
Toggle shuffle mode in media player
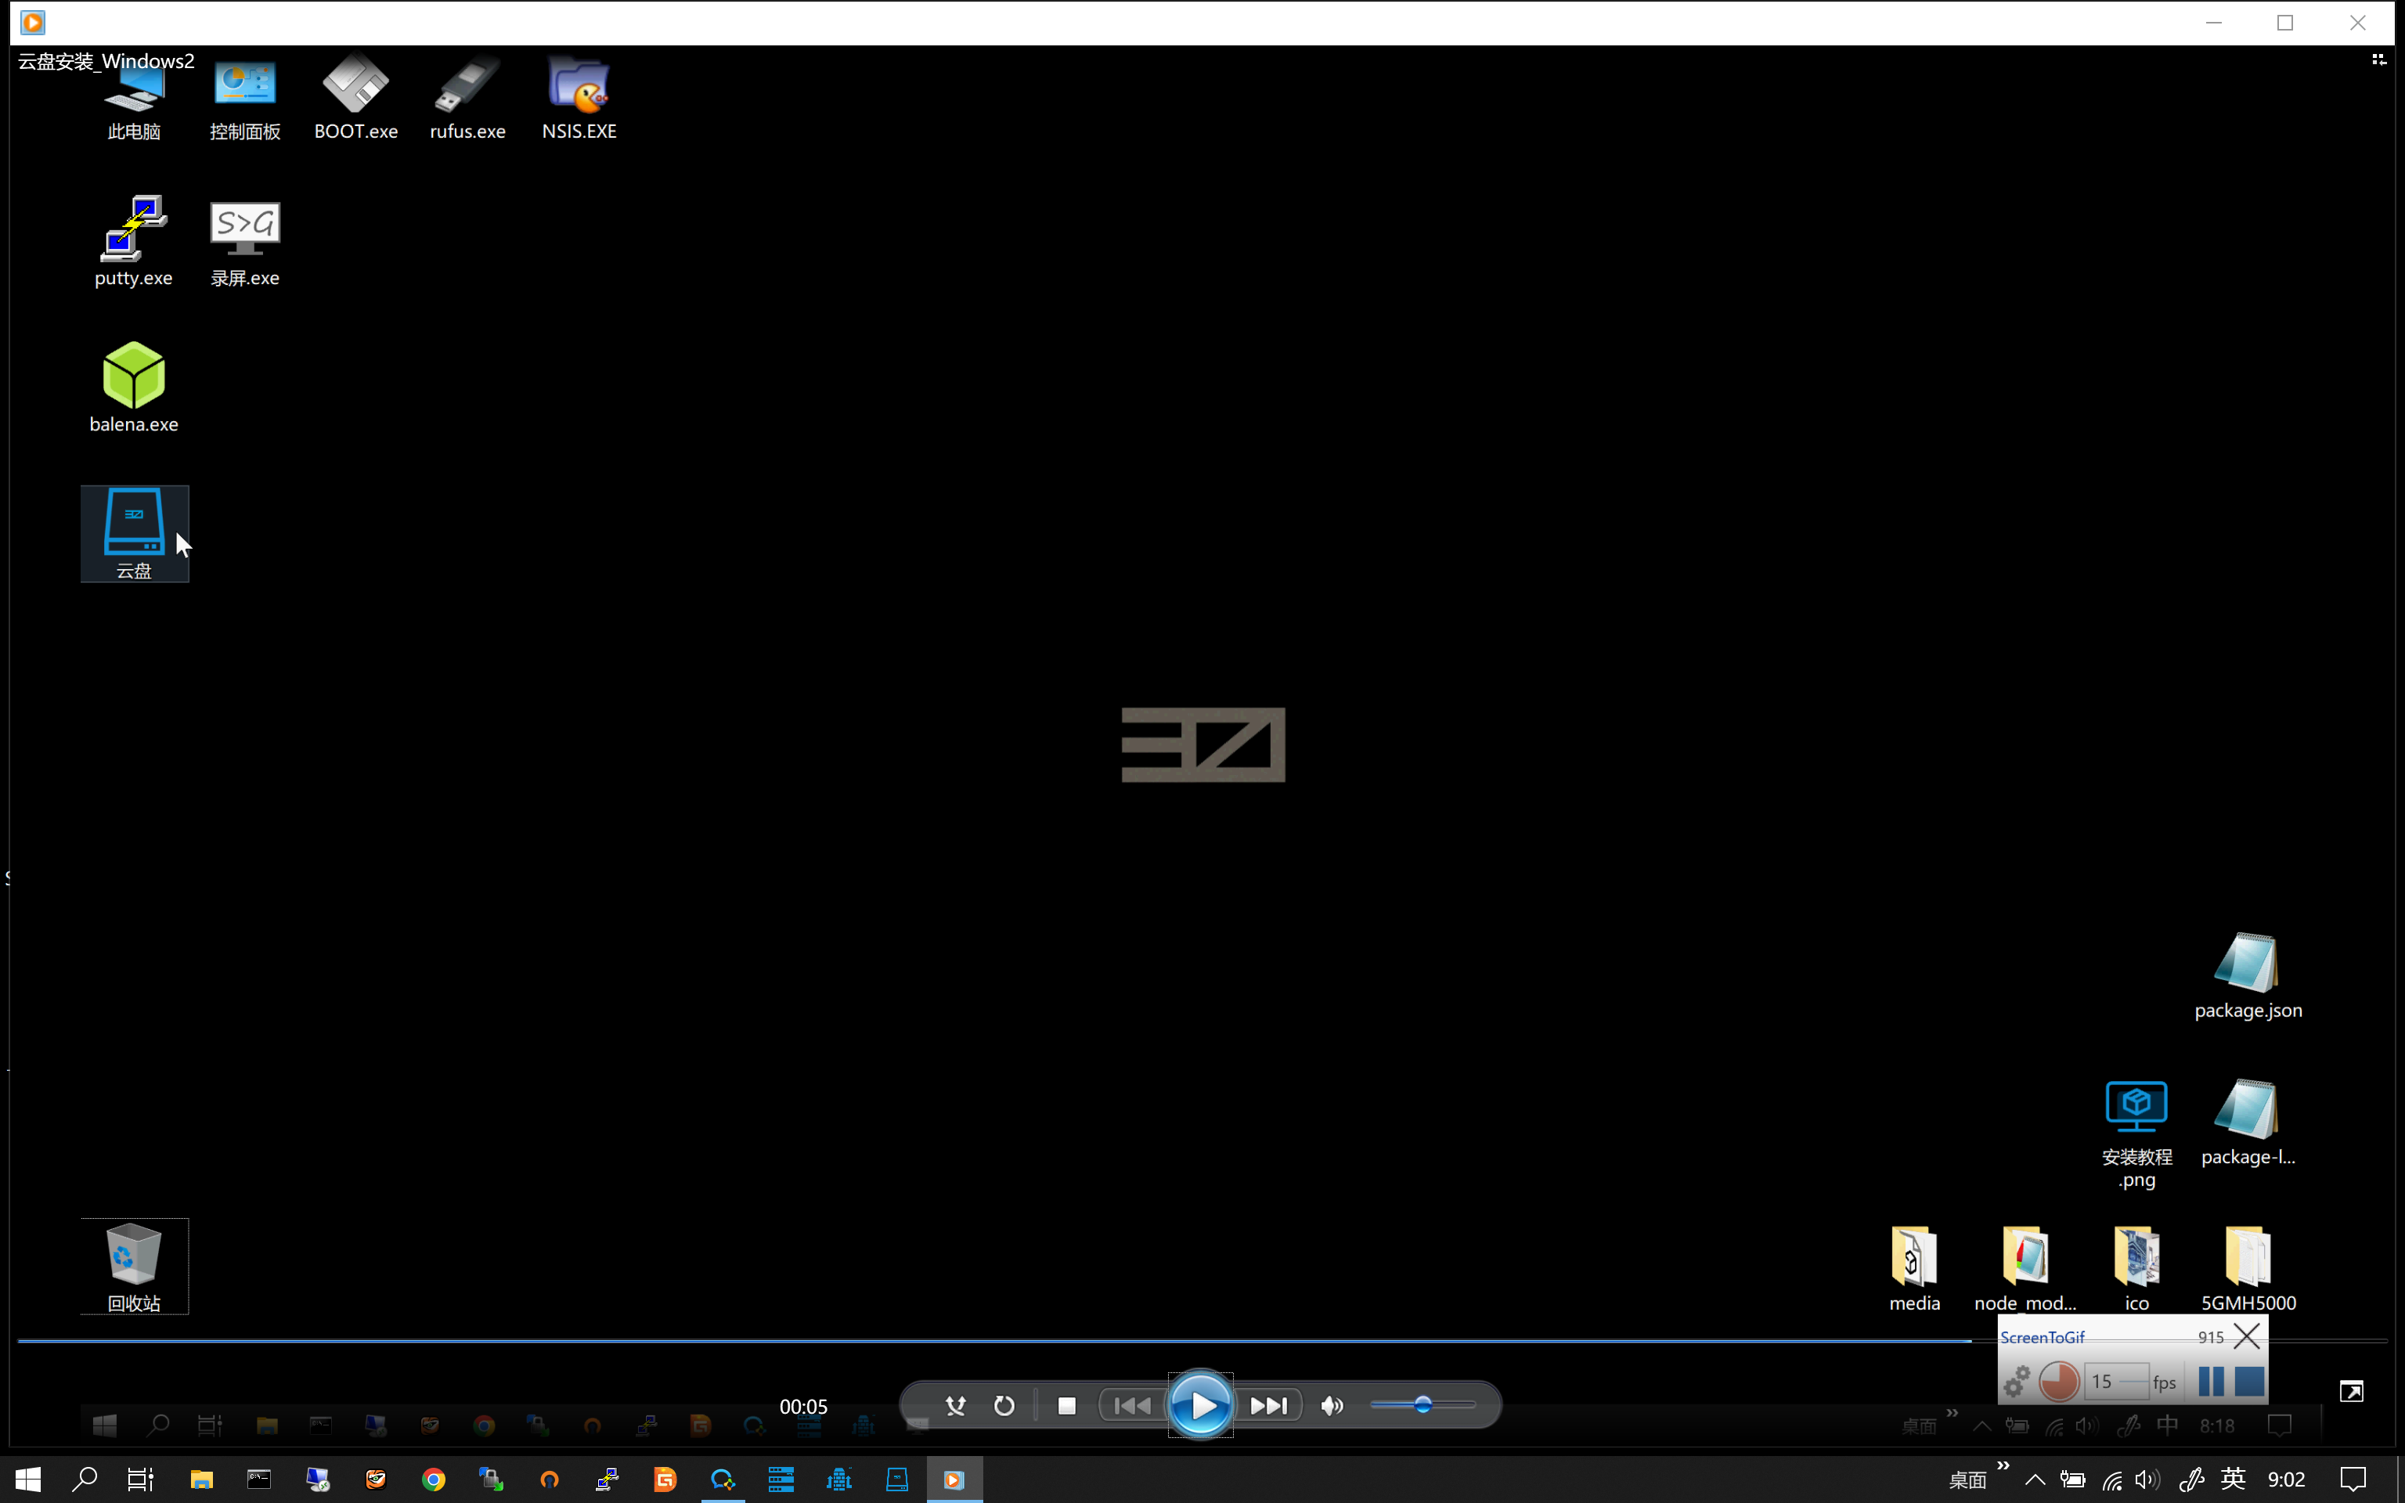click(955, 1406)
